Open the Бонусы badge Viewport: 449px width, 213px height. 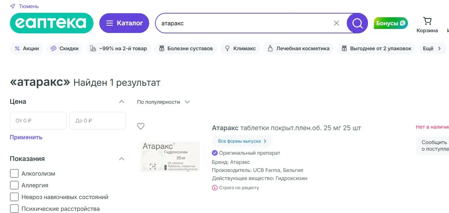click(391, 23)
